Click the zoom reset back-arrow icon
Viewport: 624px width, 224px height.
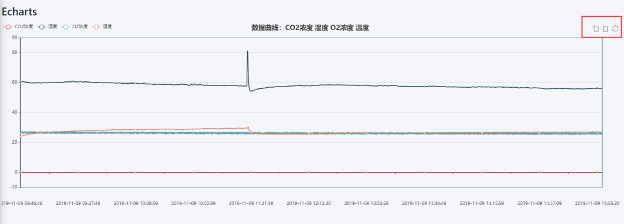606,29
